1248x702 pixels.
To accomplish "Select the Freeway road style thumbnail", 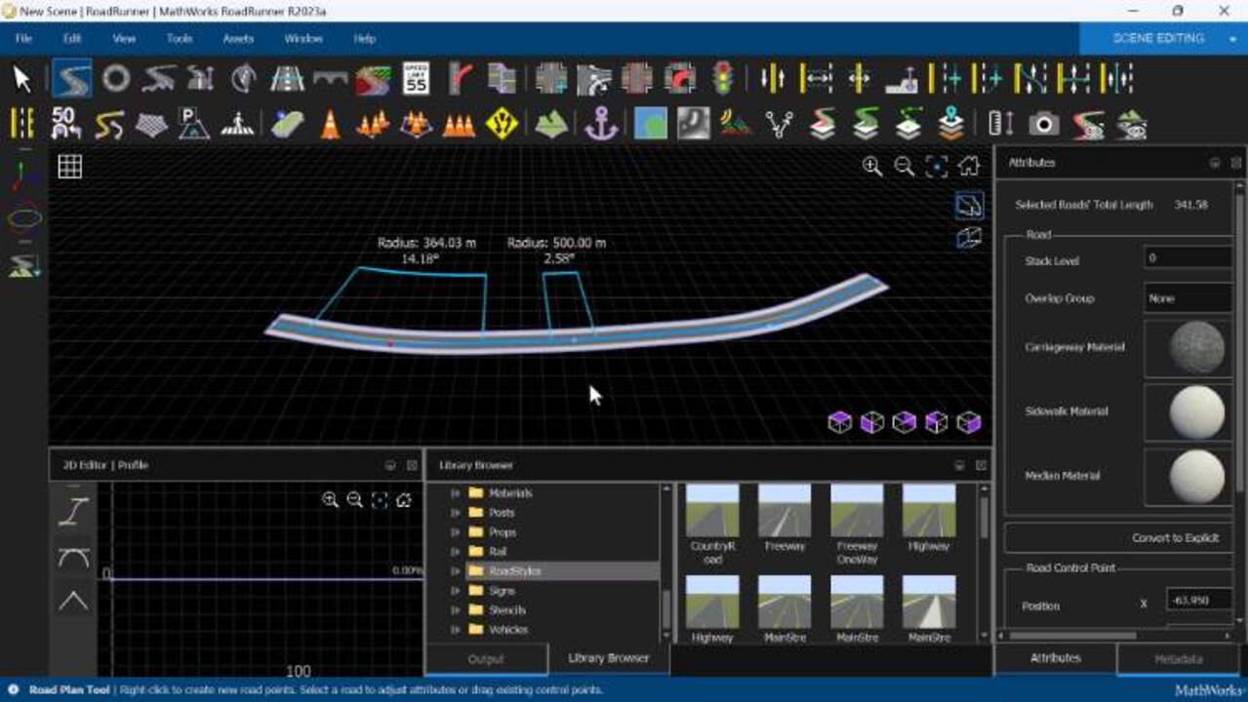I will 785,518.
